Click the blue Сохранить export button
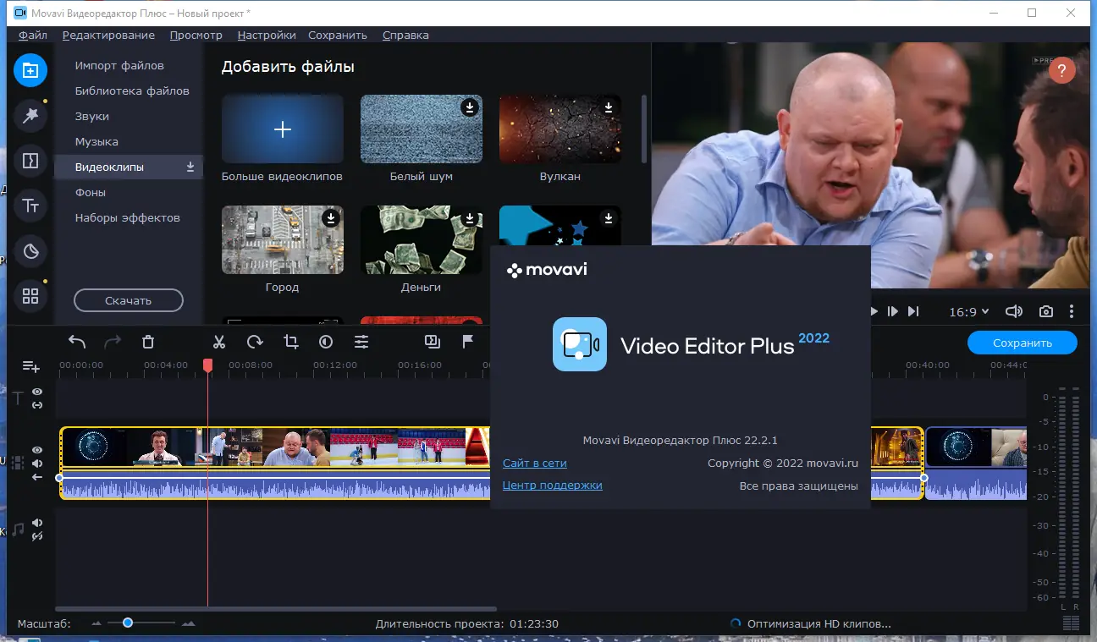1097x642 pixels. [x=1023, y=343]
